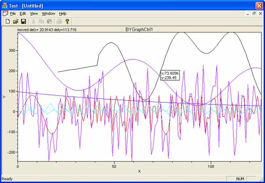Click the Cut scissors toolbar icon
This screenshot has width=265, height=183.
click(33, 21)
